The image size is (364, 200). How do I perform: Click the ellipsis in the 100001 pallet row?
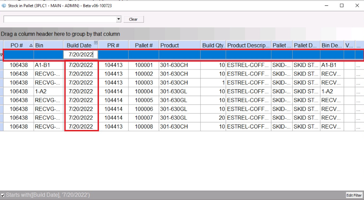[359, 65]
